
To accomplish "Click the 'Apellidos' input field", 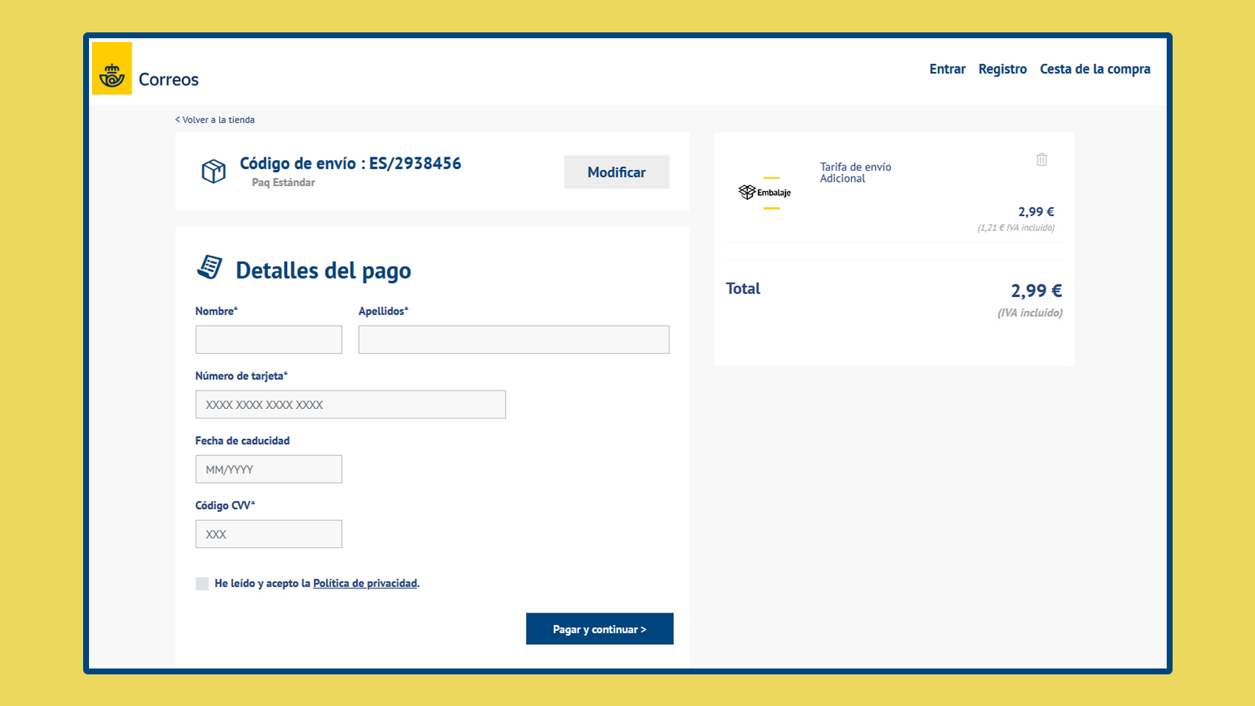I will [513, 339].
